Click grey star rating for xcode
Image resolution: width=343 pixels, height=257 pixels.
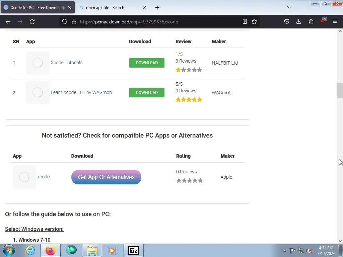[x=190, y=180]
